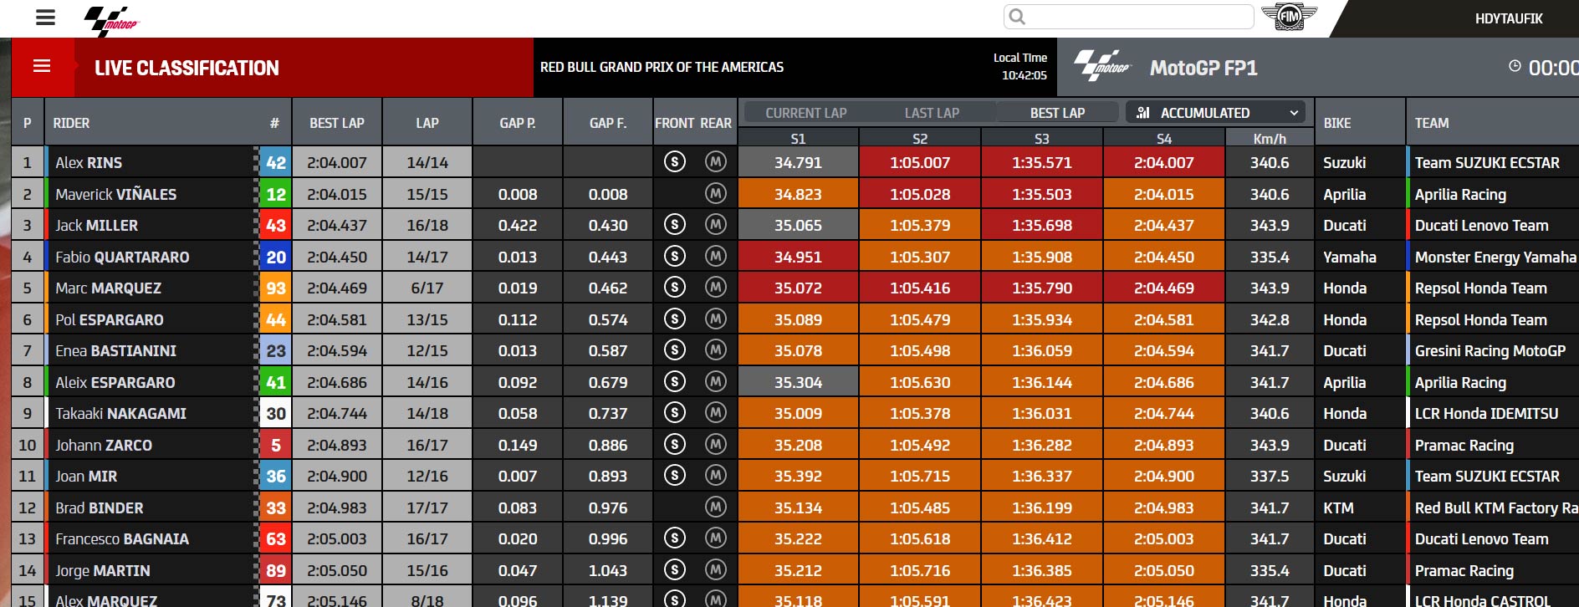
Task: Select rider Fabio QUARTARARO
Action: pos(122,258)
